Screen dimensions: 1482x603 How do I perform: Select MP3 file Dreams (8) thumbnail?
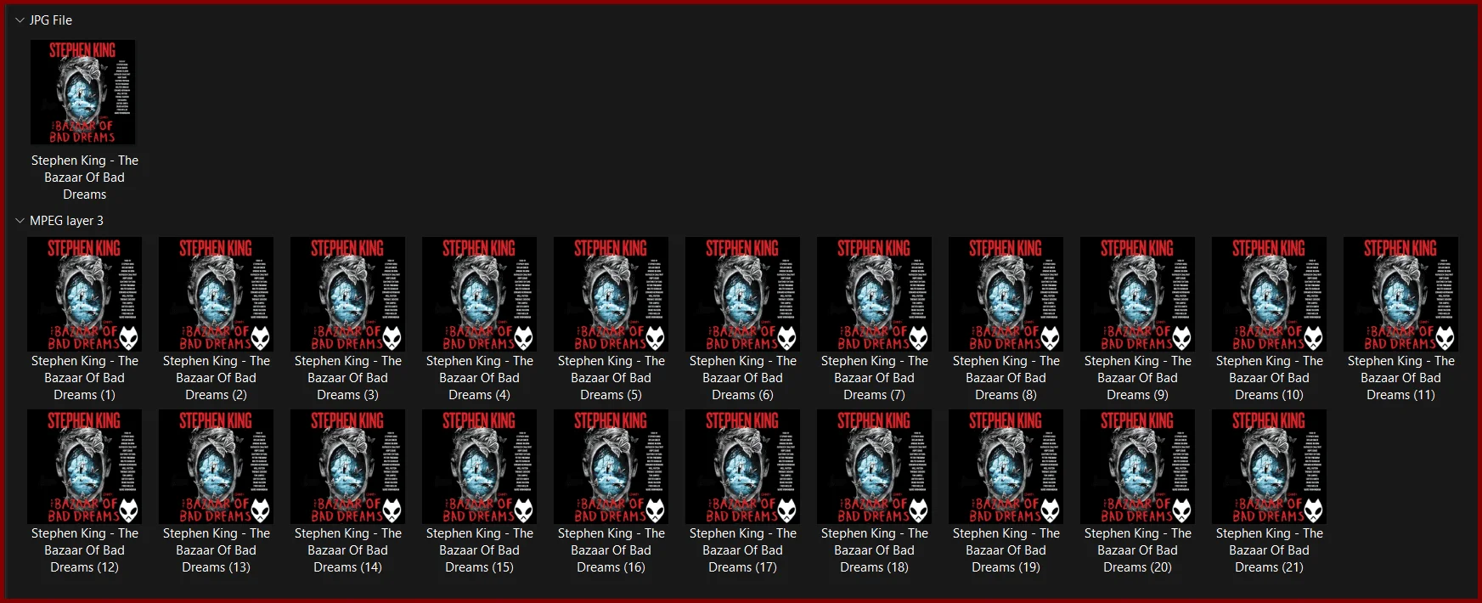1006,294
